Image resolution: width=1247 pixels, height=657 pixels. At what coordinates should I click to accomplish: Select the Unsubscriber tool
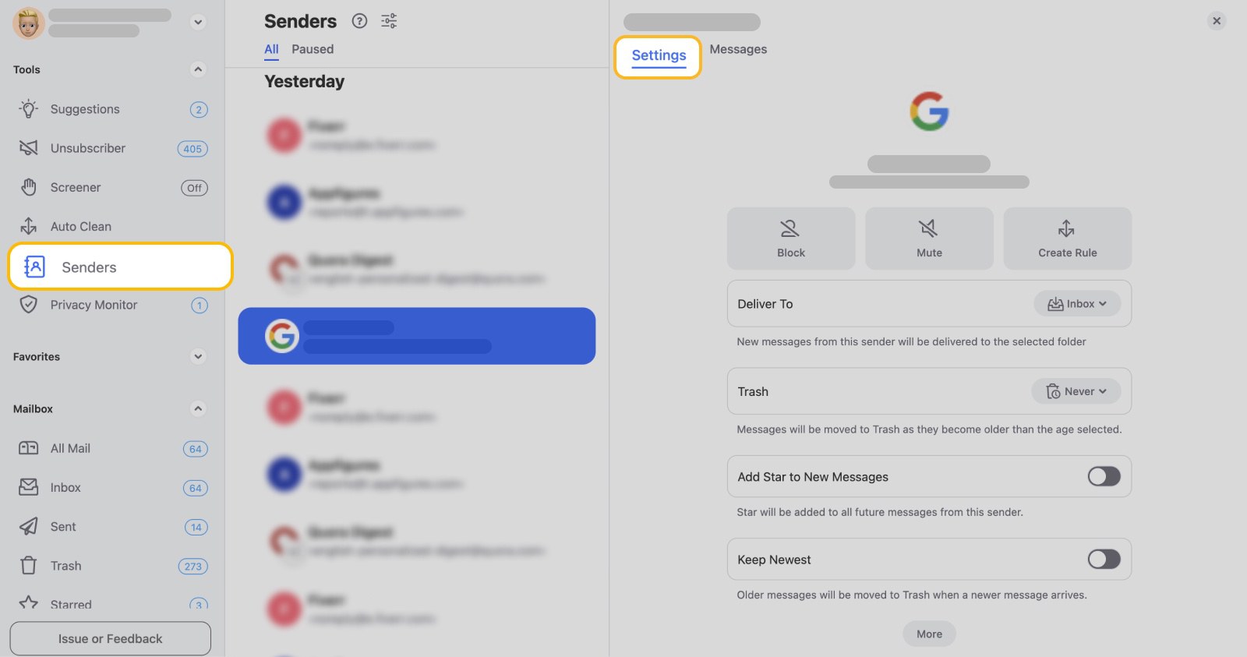87,148
